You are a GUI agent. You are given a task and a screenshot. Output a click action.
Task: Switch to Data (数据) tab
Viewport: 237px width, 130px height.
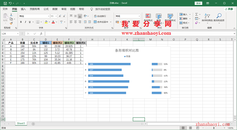click(55, 9)
